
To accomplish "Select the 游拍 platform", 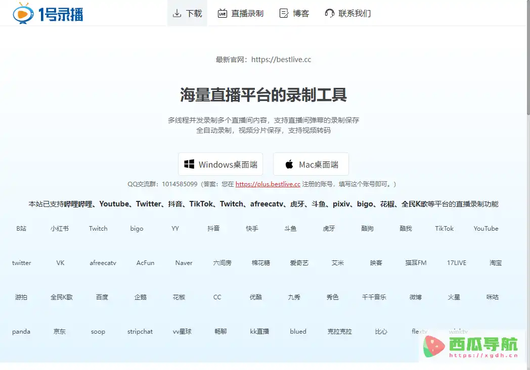I will pyautogui.click(x=21, y=297).
